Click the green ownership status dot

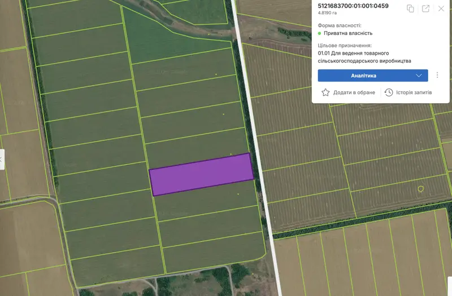(319, 33)
